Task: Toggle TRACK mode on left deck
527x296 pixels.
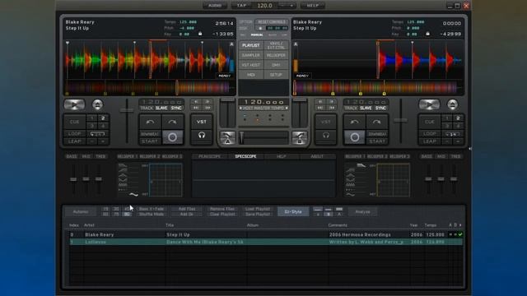Action: (147, 108)
